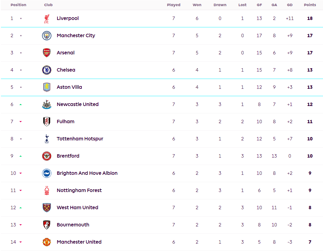
Task: Click the Newcastle United crest
Action: [46, 104]
